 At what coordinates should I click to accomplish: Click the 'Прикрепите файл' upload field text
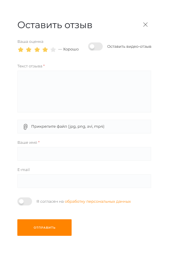click(68, 126)
